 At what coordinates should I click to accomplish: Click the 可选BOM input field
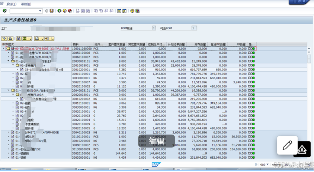click(194, 28)
